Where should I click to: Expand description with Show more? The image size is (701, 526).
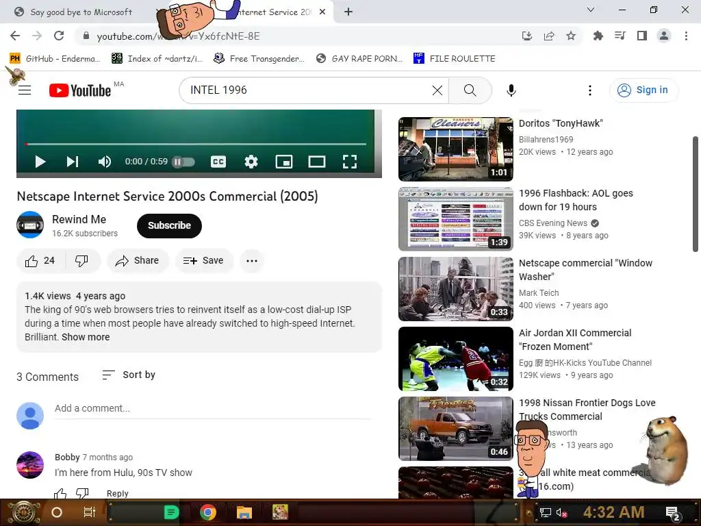tap(86, 337)
